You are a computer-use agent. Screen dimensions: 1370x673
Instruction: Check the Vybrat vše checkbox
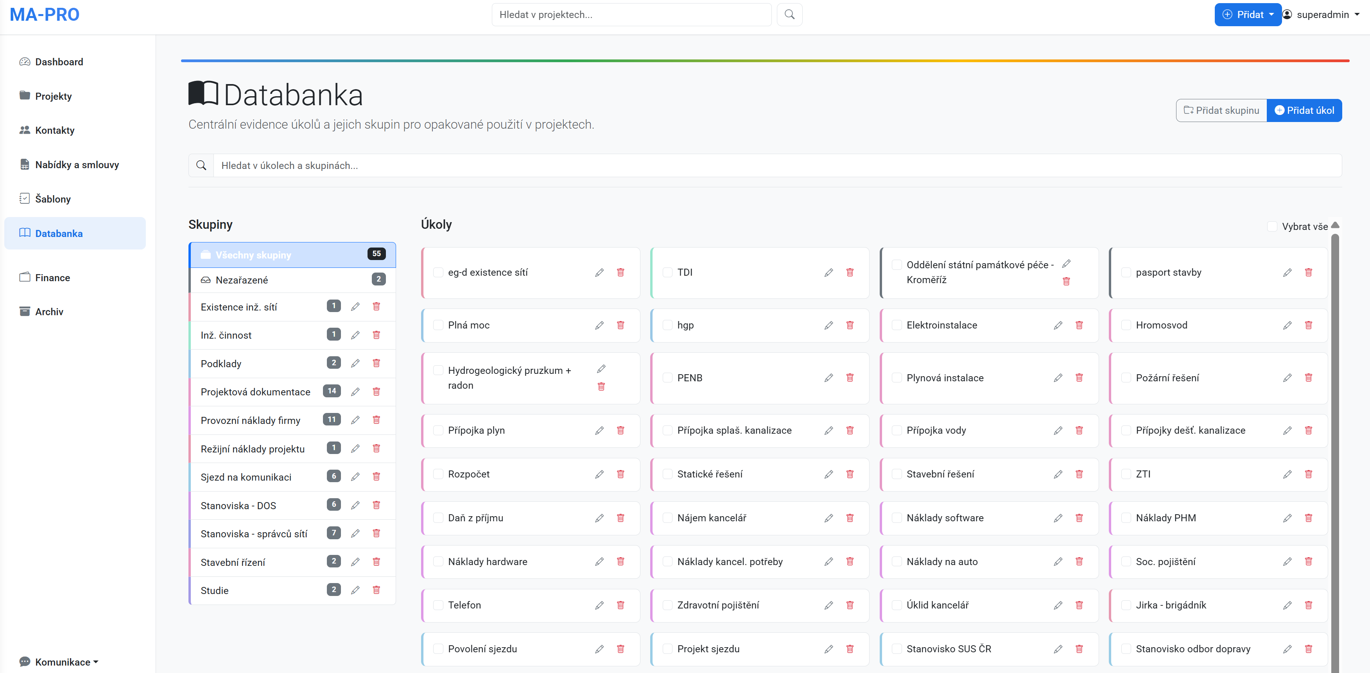coord(1272,227)
